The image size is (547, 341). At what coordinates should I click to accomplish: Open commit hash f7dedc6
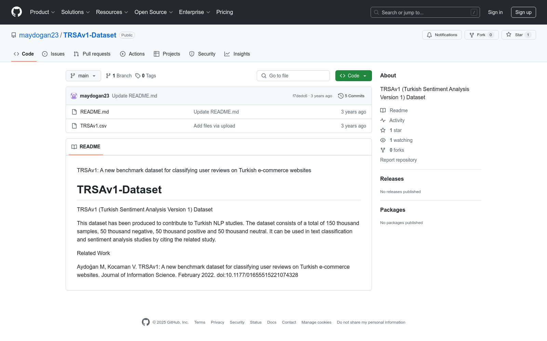(x=300, y=96)
